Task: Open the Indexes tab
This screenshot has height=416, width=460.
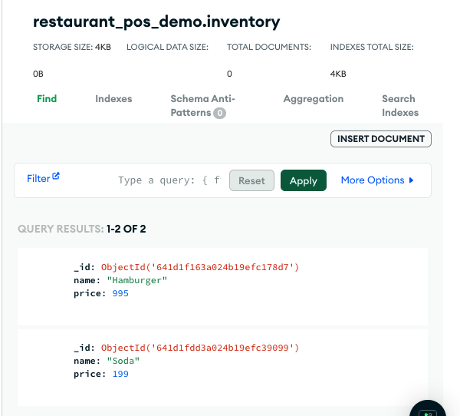Action: click(x=113, y=99)
